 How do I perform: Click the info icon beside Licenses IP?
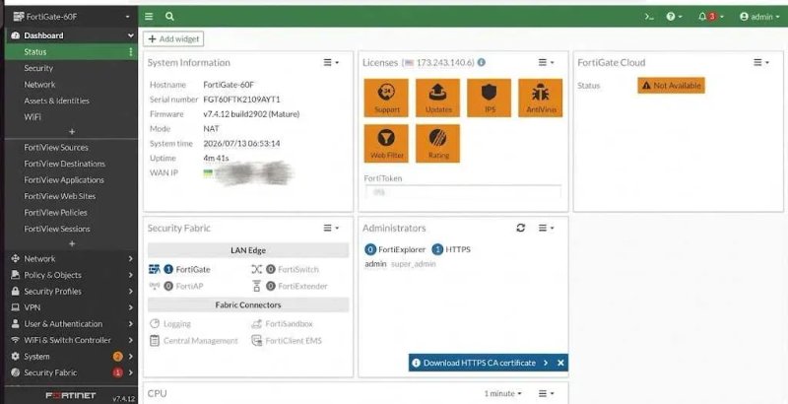pos(482,62)
